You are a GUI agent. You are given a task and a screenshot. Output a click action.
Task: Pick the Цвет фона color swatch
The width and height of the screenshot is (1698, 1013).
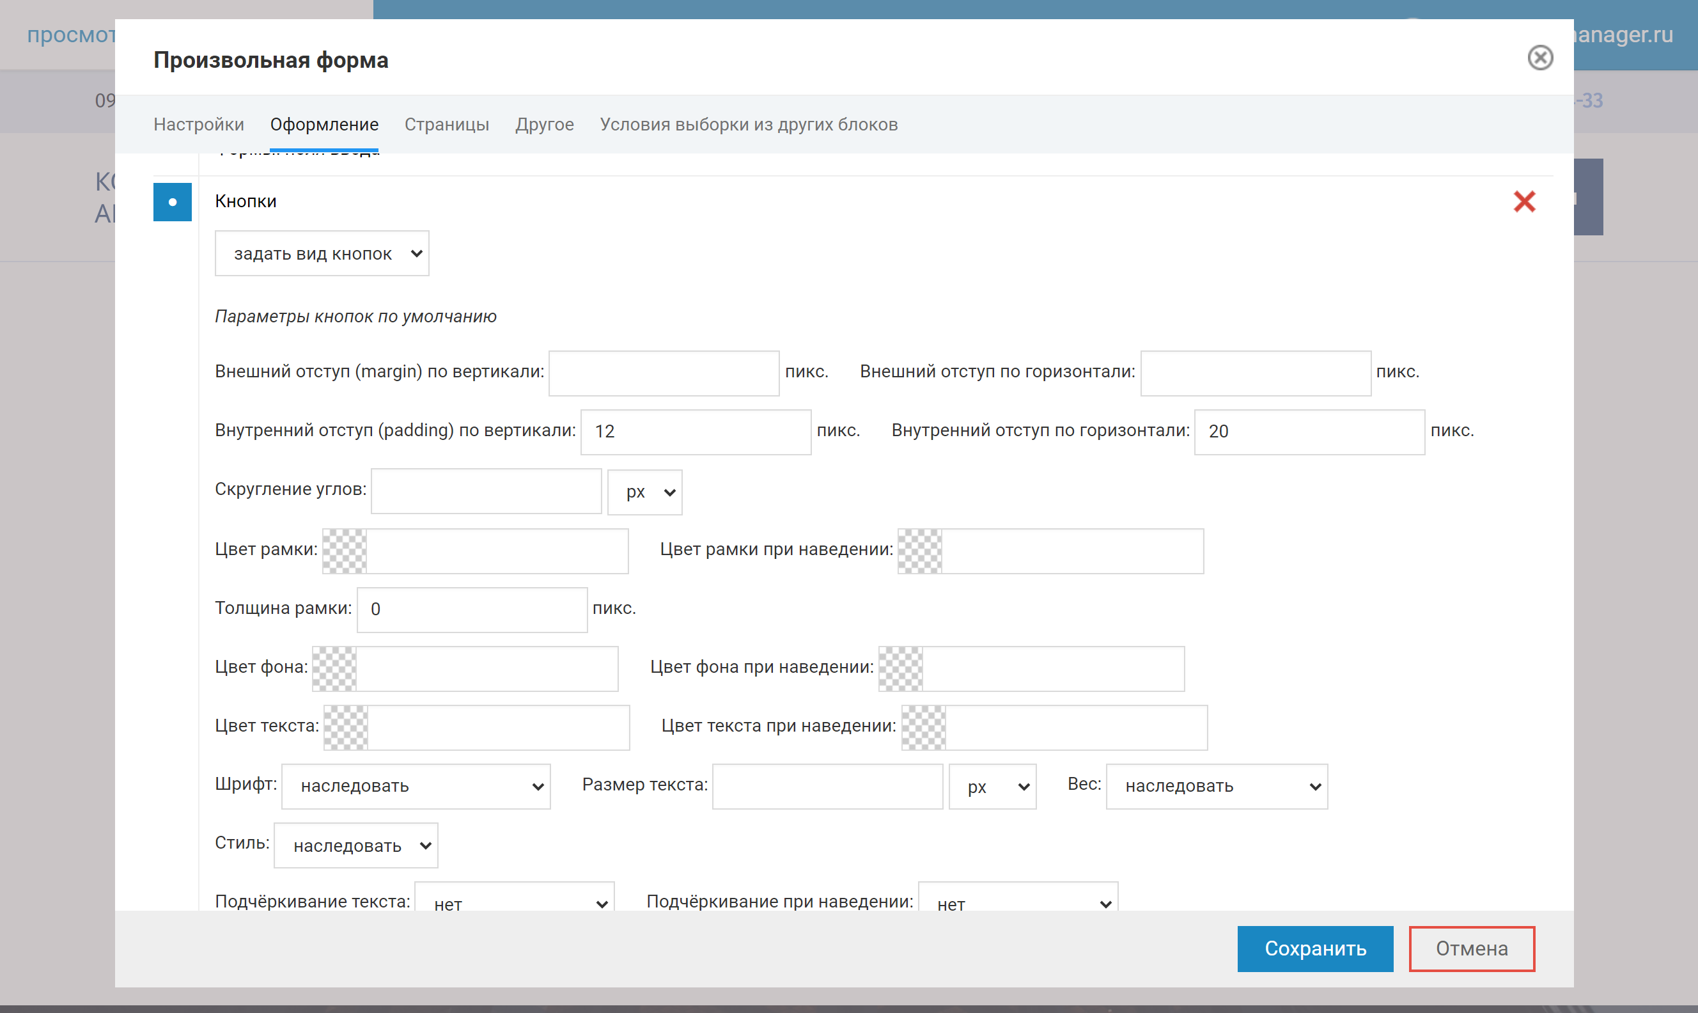tap(334, 669)
